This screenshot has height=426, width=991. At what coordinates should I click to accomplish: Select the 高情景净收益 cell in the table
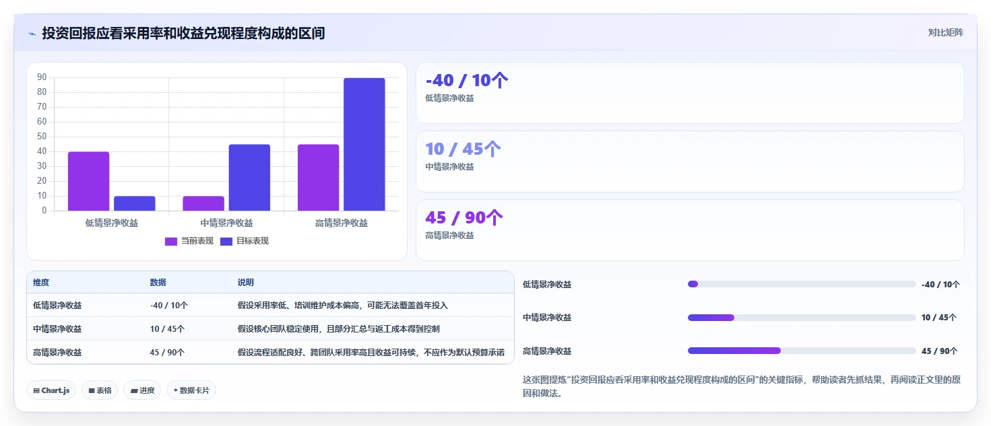click(x=57, y=353)
